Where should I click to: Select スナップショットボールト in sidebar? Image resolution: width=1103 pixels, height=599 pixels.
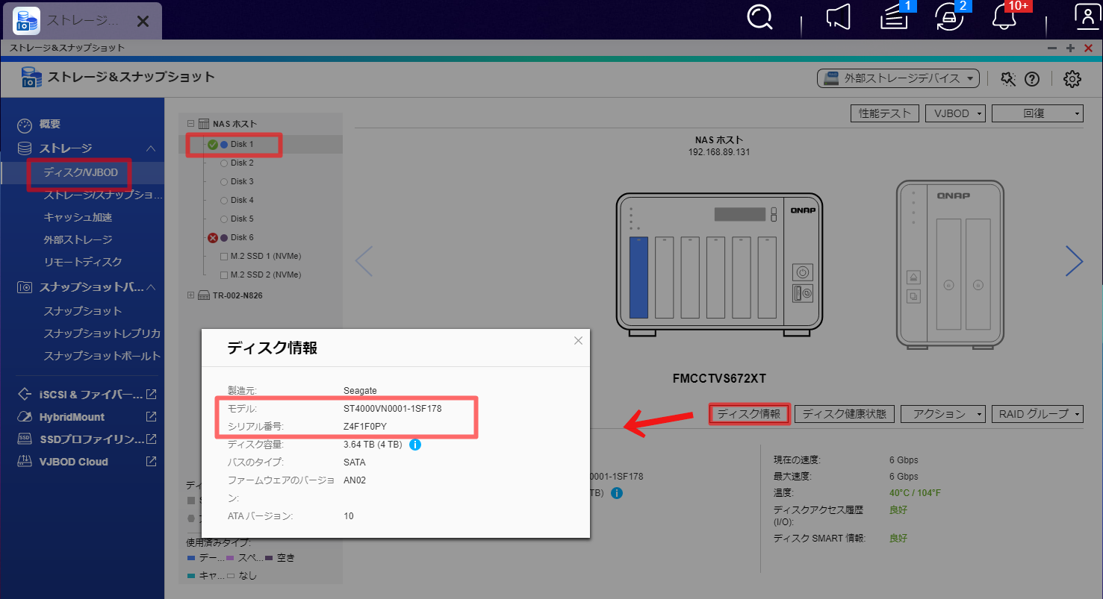tap(102, 355)
